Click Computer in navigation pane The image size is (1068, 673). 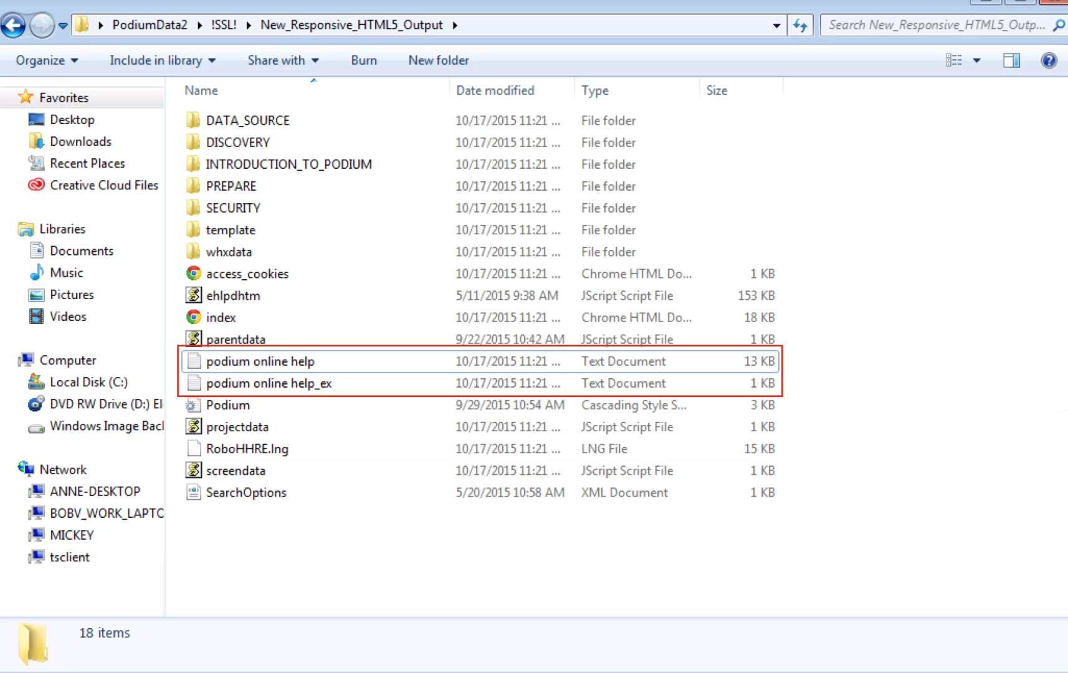tap(68, 361)
